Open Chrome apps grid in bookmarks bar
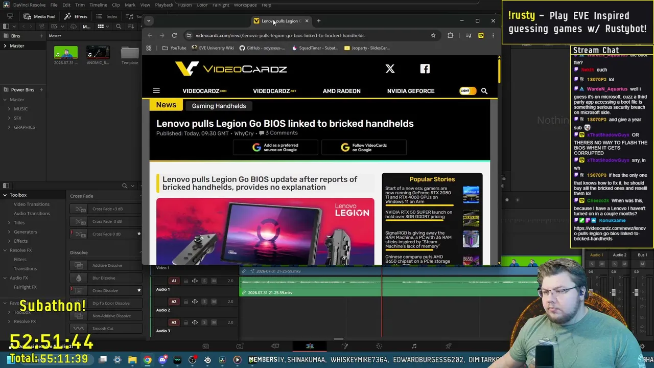The height and width of the screenshot is (368, 654). pos(149,48)
